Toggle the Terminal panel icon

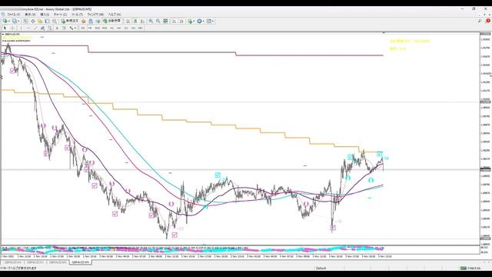[47, 21]
